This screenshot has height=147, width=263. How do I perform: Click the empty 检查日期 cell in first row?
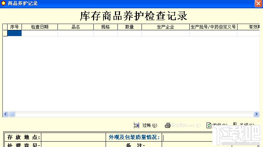pos(40,33)
